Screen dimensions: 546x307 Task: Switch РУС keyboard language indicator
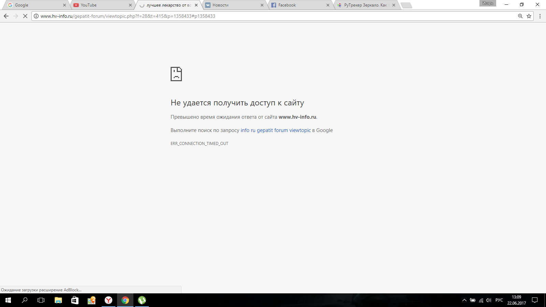499,300
